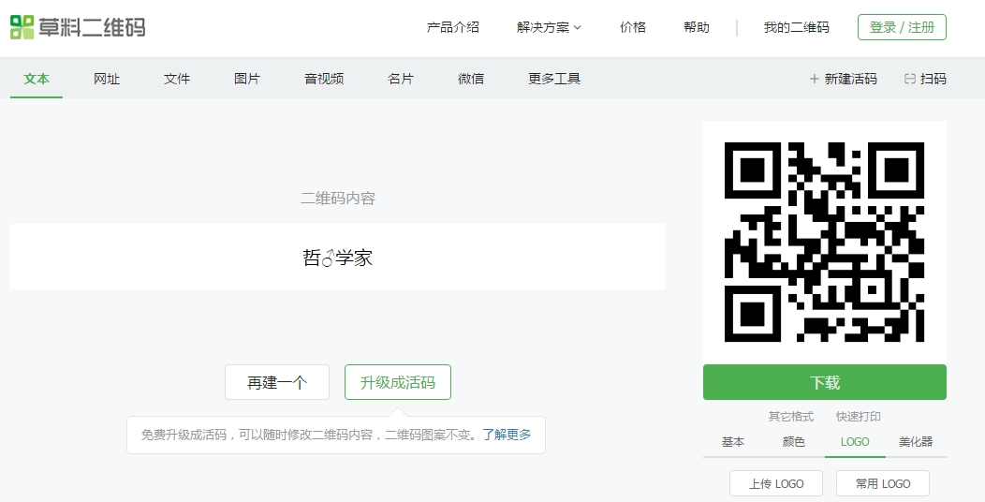This screenshot has height=502, width=985.
Task: Select the 美化器 settings tab
Action: click(x=916, y=442)
